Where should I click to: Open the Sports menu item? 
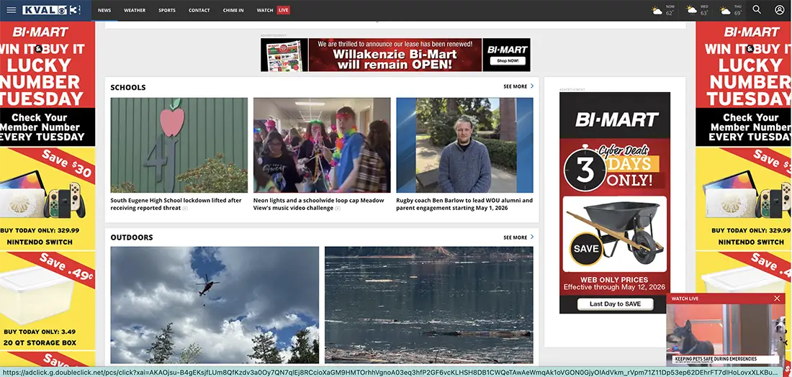point(167,10)
